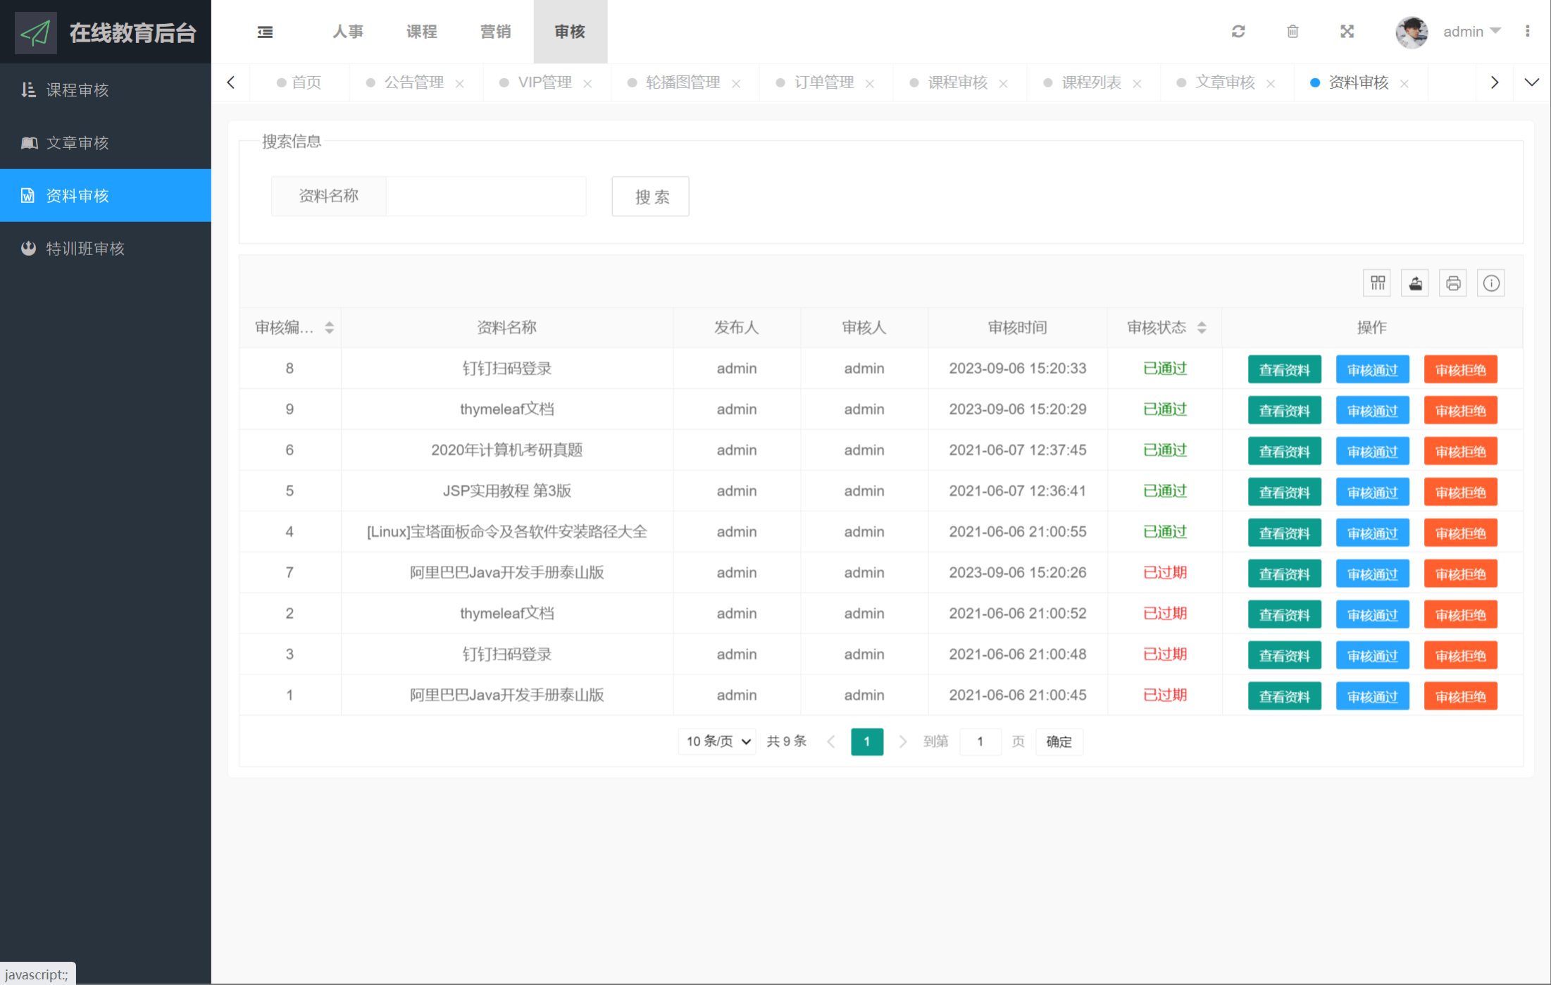Sort by 审核状态 column arrows
Viewport: 1551px width, 985px height.
(x=1202, y=328)
